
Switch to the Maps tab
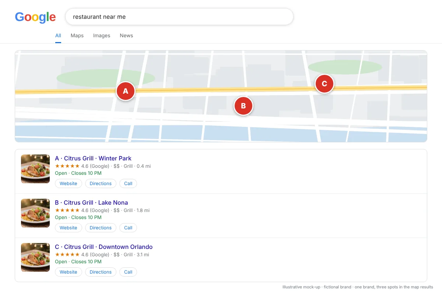click(x=77, y=36)
